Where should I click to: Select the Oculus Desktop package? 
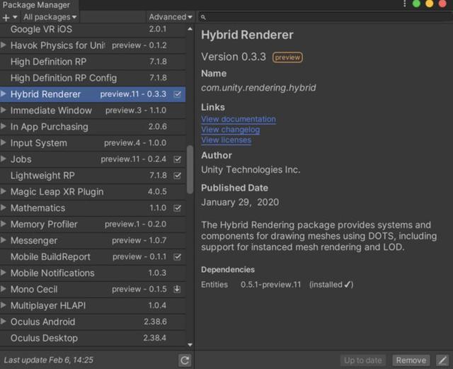(93, 338)
